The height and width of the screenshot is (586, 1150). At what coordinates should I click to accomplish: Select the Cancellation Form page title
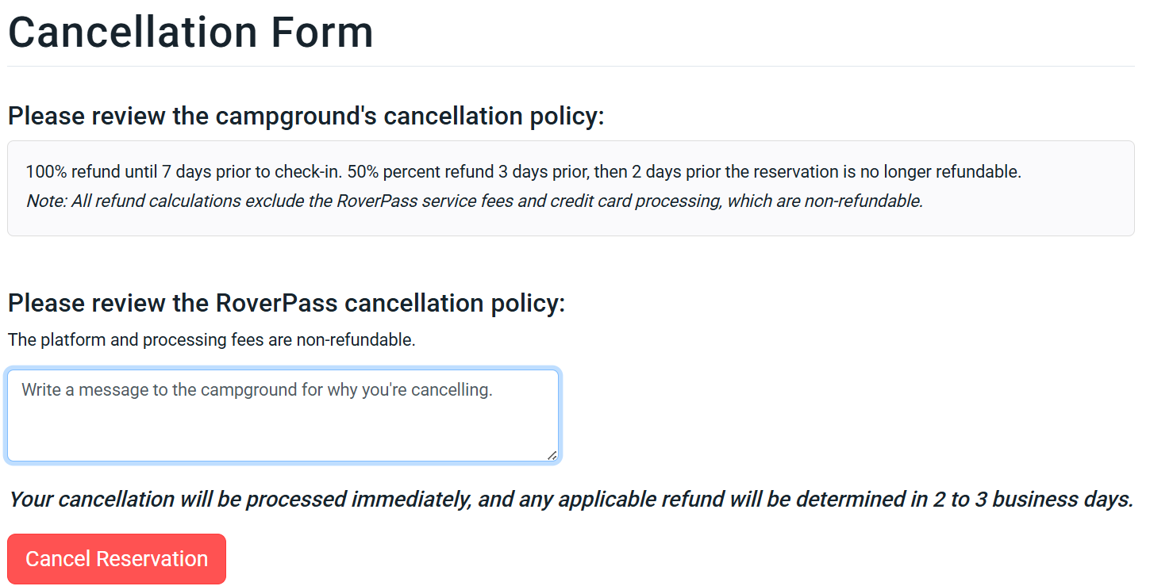190,32
